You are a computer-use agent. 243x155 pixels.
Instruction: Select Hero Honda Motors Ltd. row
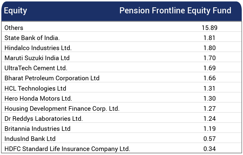(122, 98)
